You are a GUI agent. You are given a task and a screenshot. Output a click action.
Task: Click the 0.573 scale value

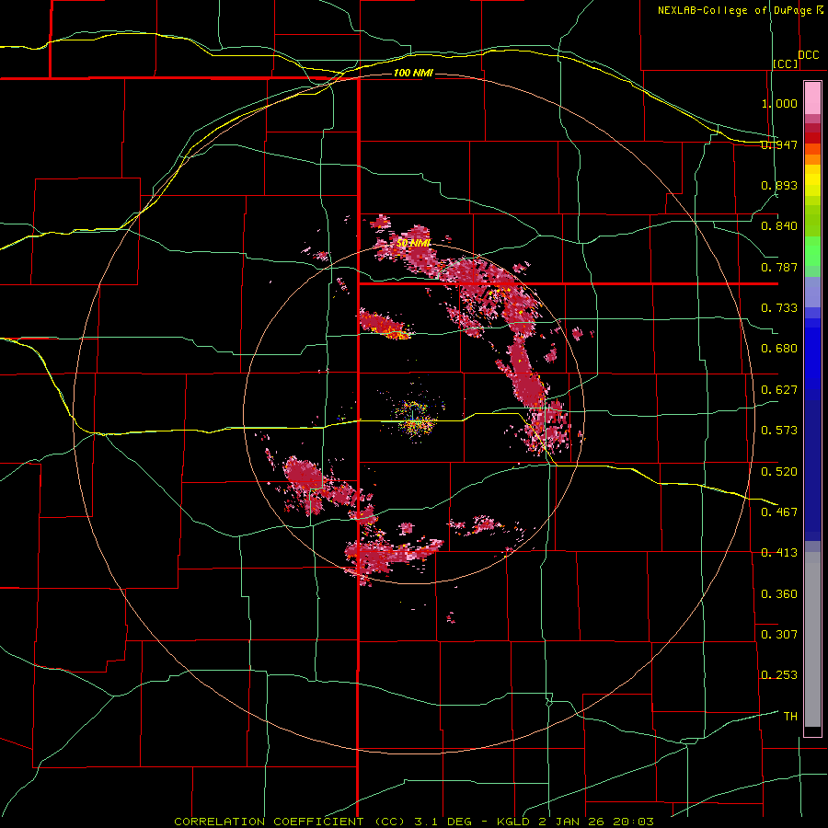(x=779, y=431)
